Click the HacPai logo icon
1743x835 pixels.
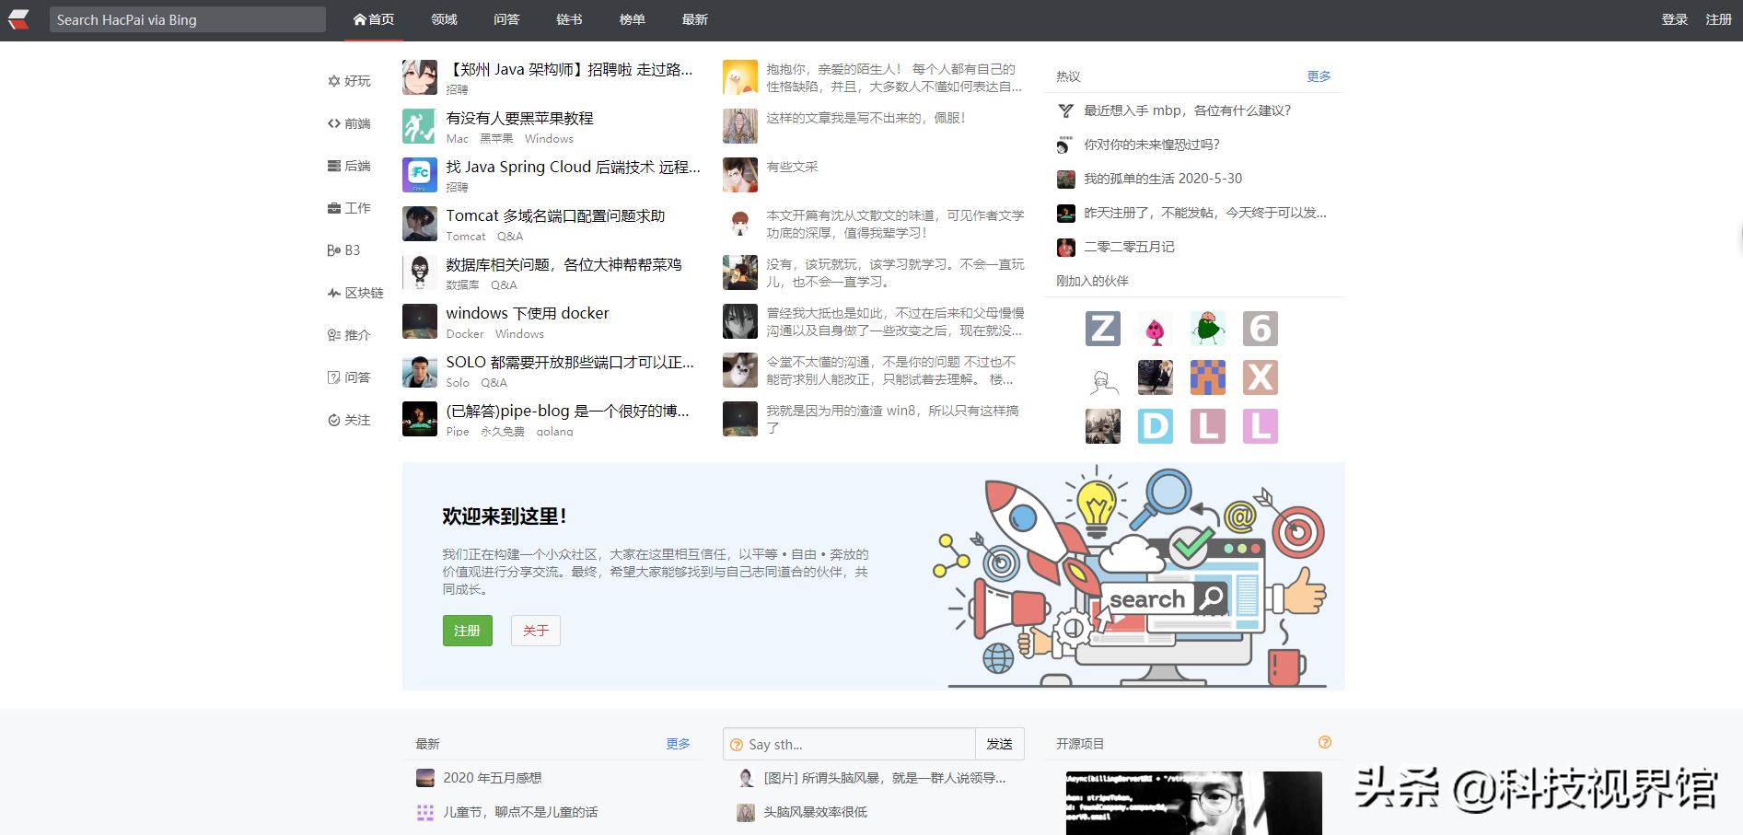pos(20,18)
